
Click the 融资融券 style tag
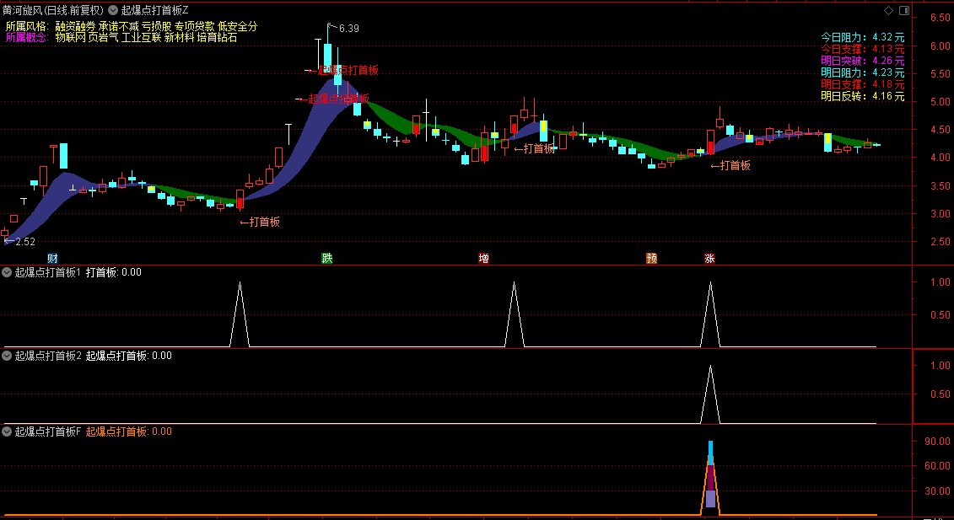click(75, 27)
